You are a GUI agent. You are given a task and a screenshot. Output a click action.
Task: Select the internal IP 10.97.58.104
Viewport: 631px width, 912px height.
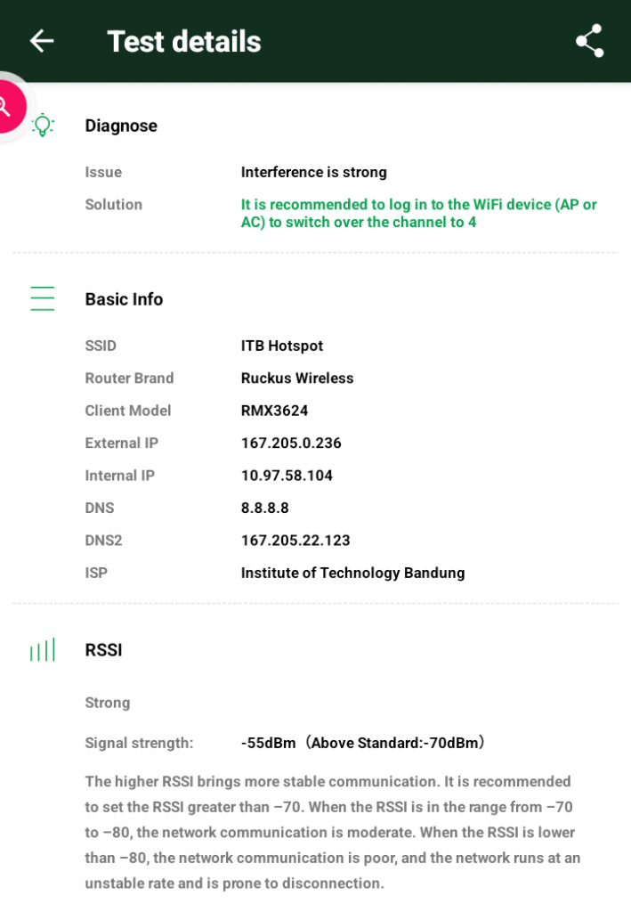click(287, 476)
